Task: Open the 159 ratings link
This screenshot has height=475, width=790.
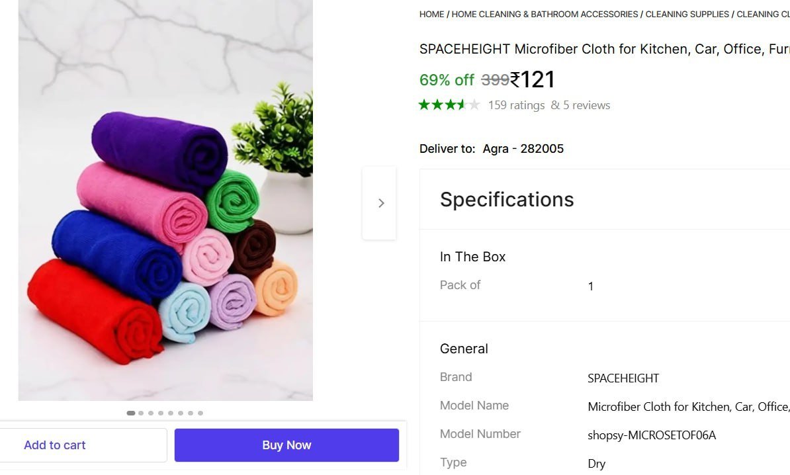Action: pos(516,105)
